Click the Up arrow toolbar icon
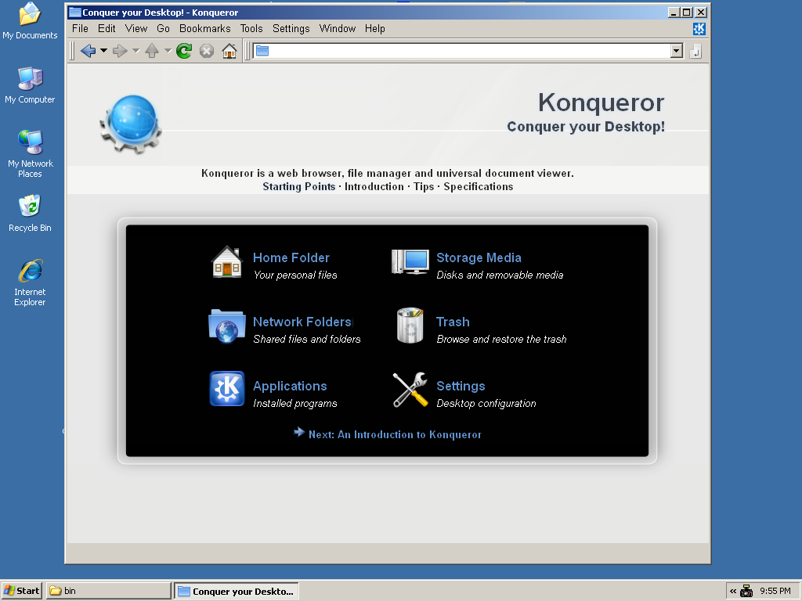 tap(152, 51)
